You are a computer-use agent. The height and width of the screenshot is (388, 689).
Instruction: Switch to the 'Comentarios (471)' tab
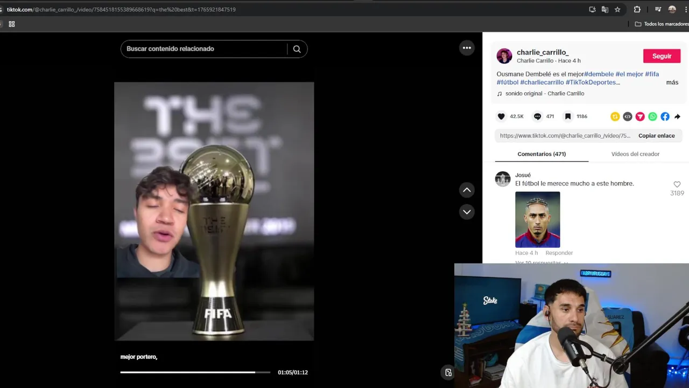click(x=542, y=154)
